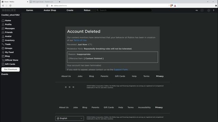Open the Blog sidebar icon
Screen dimensions: 218x122
(x=3, y=56)
